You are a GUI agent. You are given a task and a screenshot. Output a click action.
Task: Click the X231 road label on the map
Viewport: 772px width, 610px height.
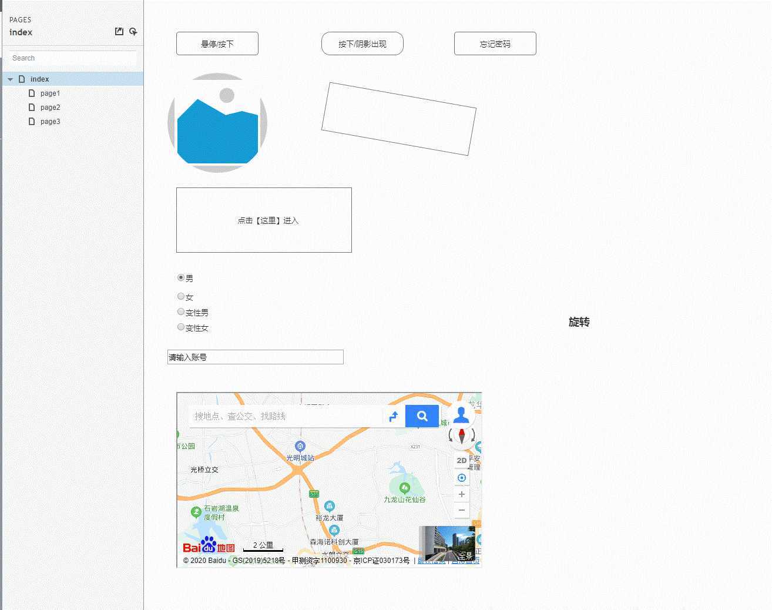(415, 447)
